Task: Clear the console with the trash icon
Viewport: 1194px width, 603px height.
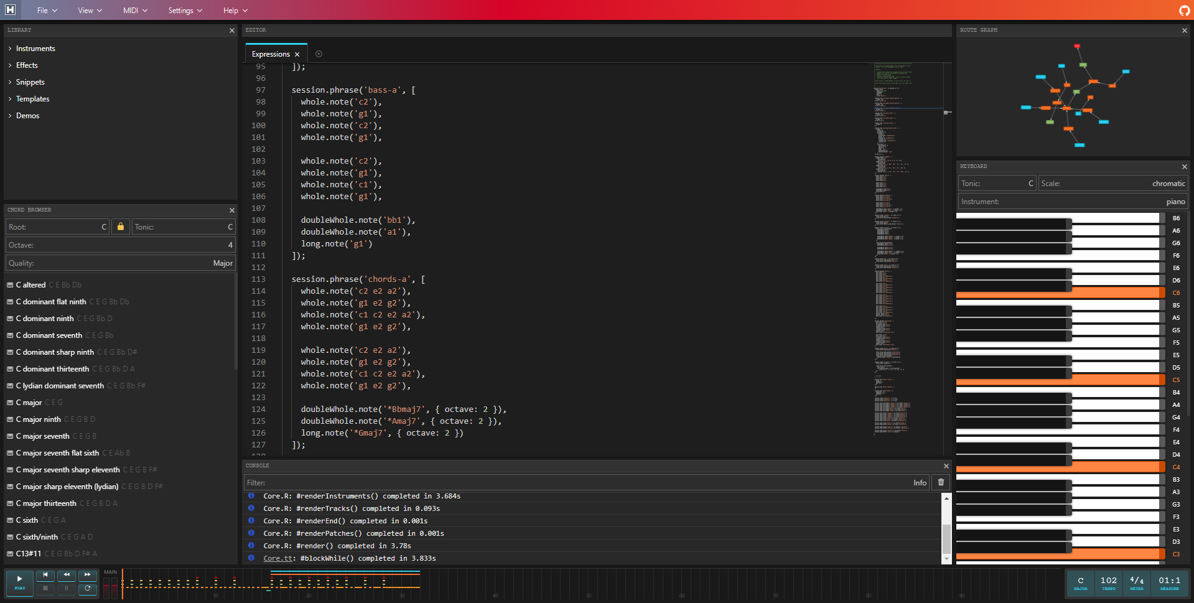Action: tap(941, 482)
